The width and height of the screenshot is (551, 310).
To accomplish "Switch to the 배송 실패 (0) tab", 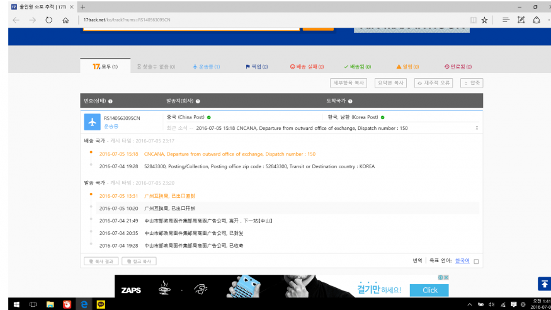I will (307, 66).
